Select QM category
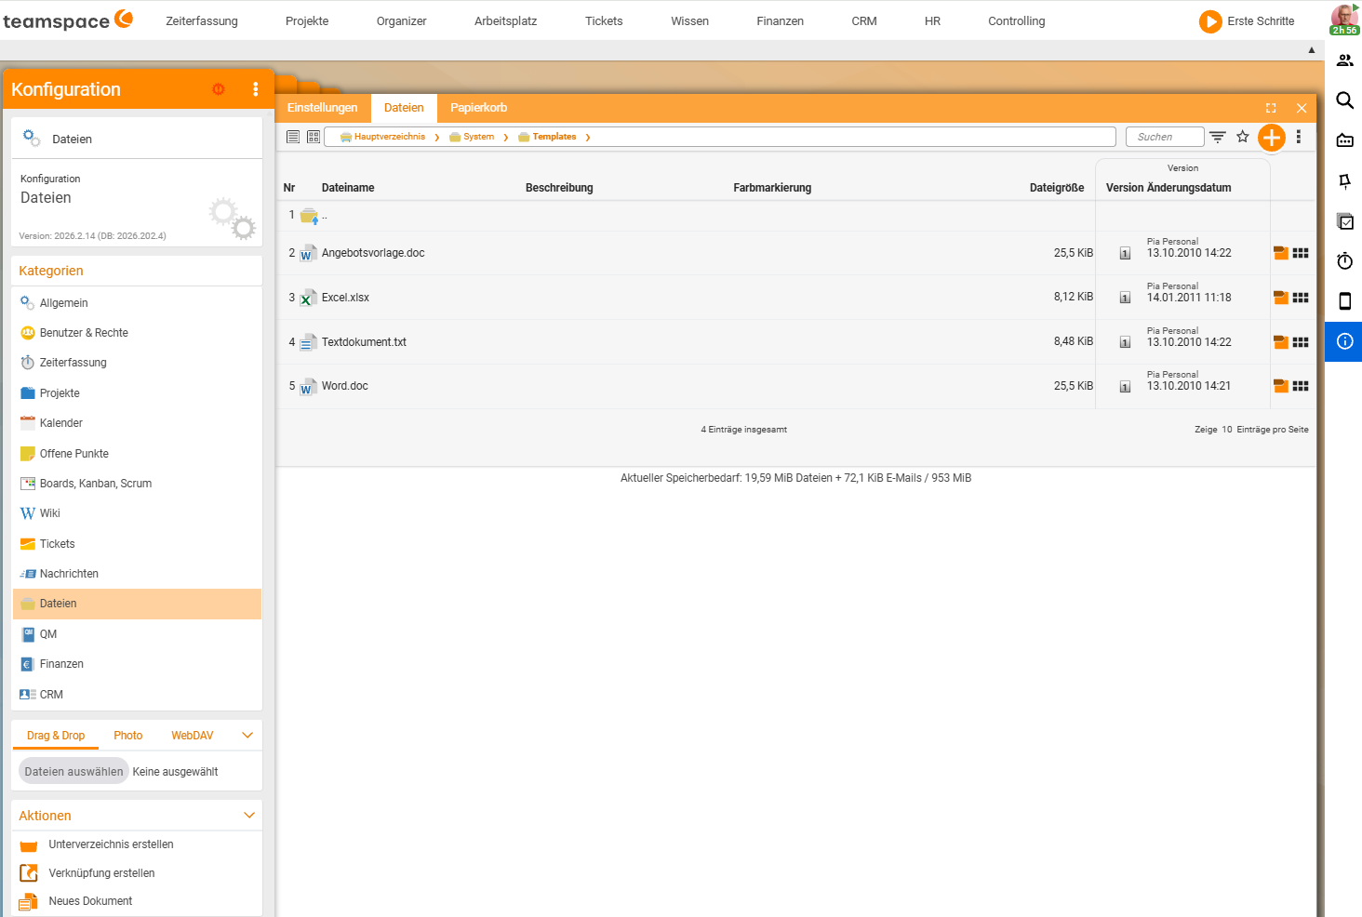The width and height of the screenshot is (1362, 917). pyautogui.click(x=137, y=634)
